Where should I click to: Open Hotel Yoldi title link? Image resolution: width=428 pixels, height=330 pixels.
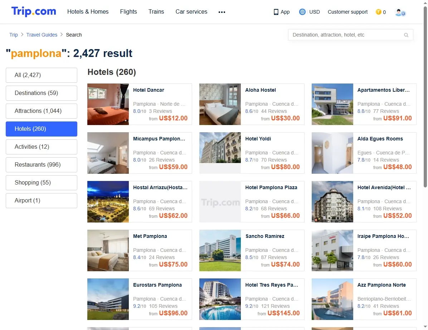258,139
